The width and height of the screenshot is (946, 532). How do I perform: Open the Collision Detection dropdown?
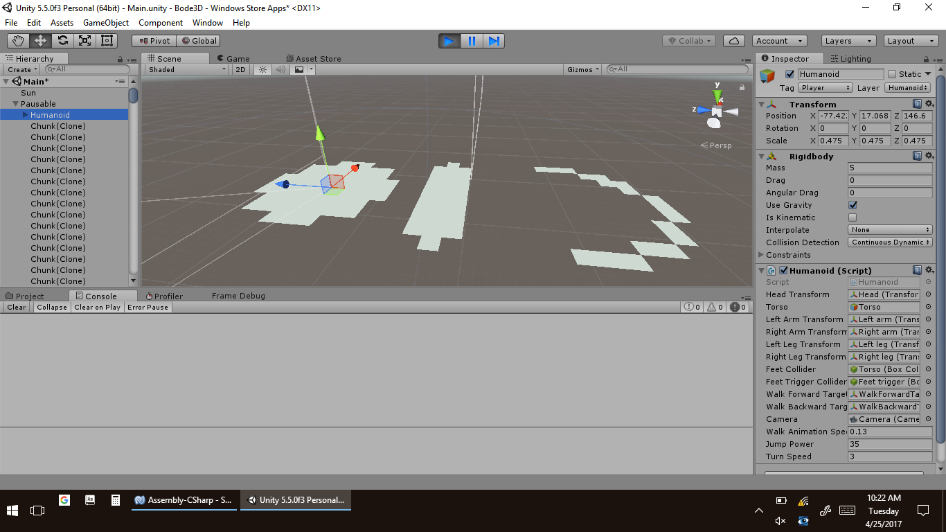click(x=890, y=242)
